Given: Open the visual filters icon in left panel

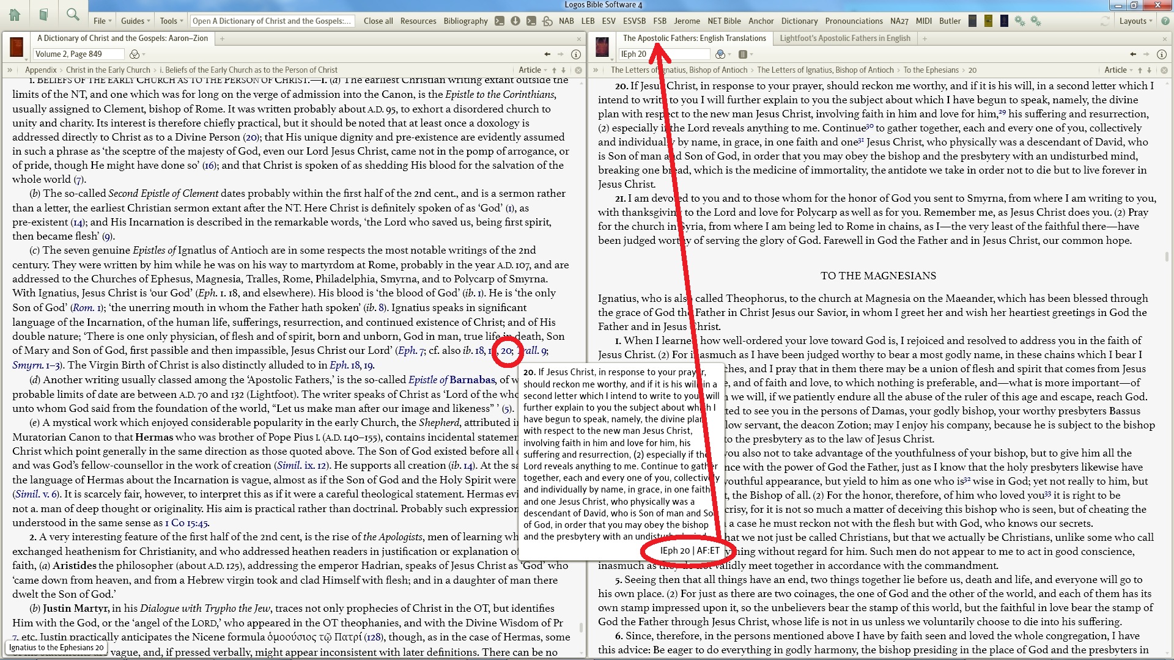Looking at the screenshot, I should [136, 54].
